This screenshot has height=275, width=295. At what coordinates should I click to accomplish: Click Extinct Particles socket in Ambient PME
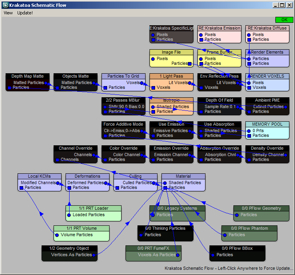285,107
